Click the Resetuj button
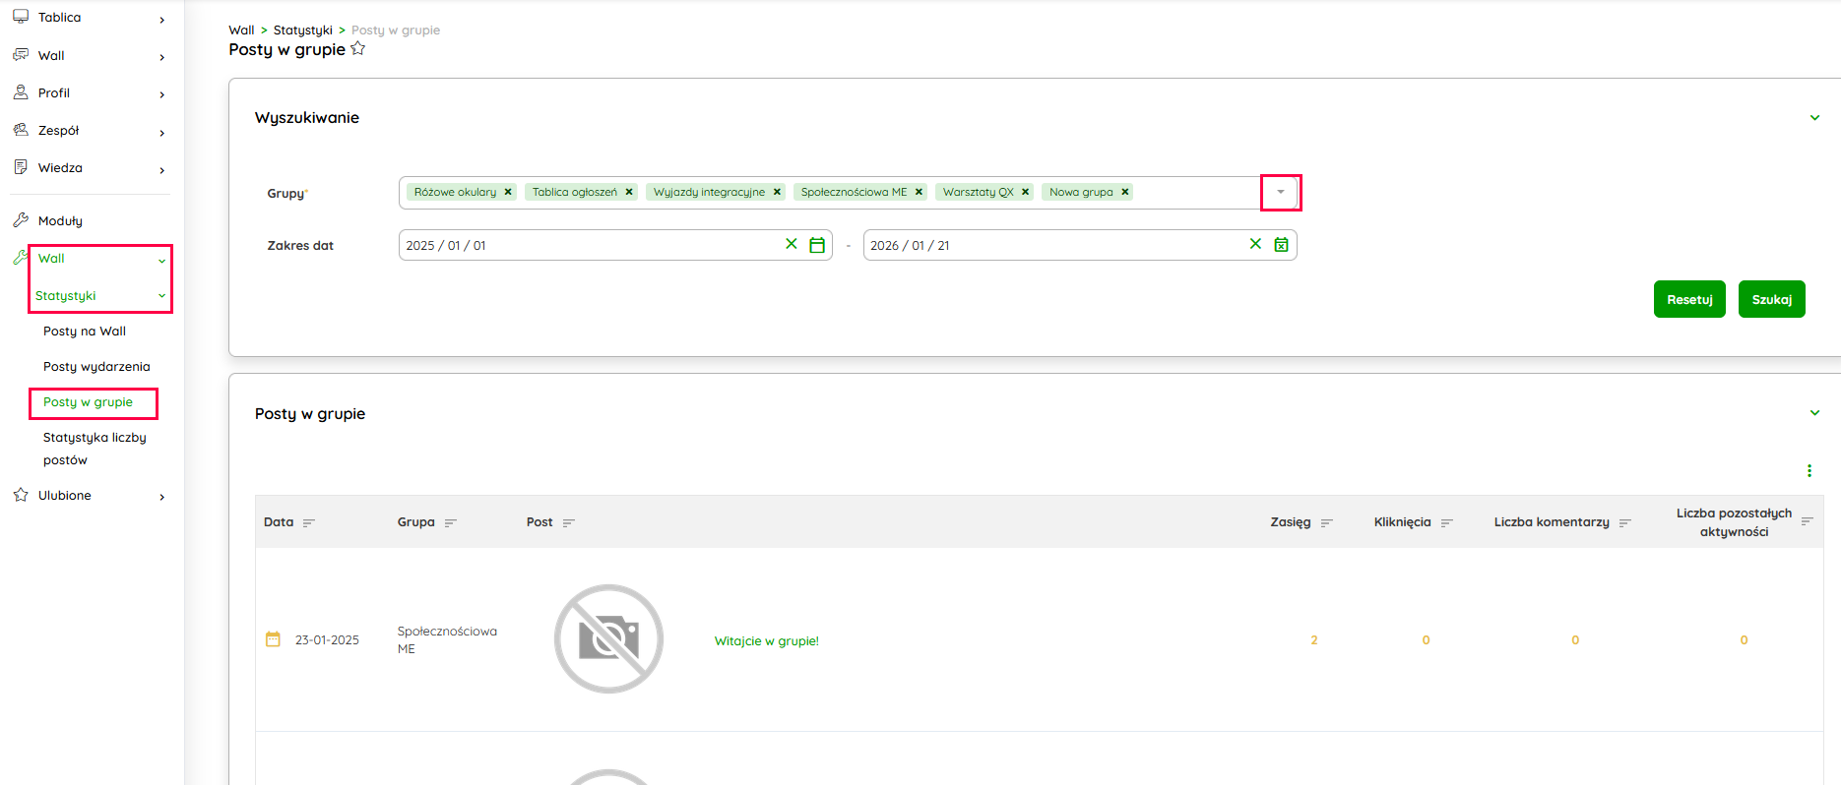Screen dimensions: 1841x785 [x=1688, y=300]
